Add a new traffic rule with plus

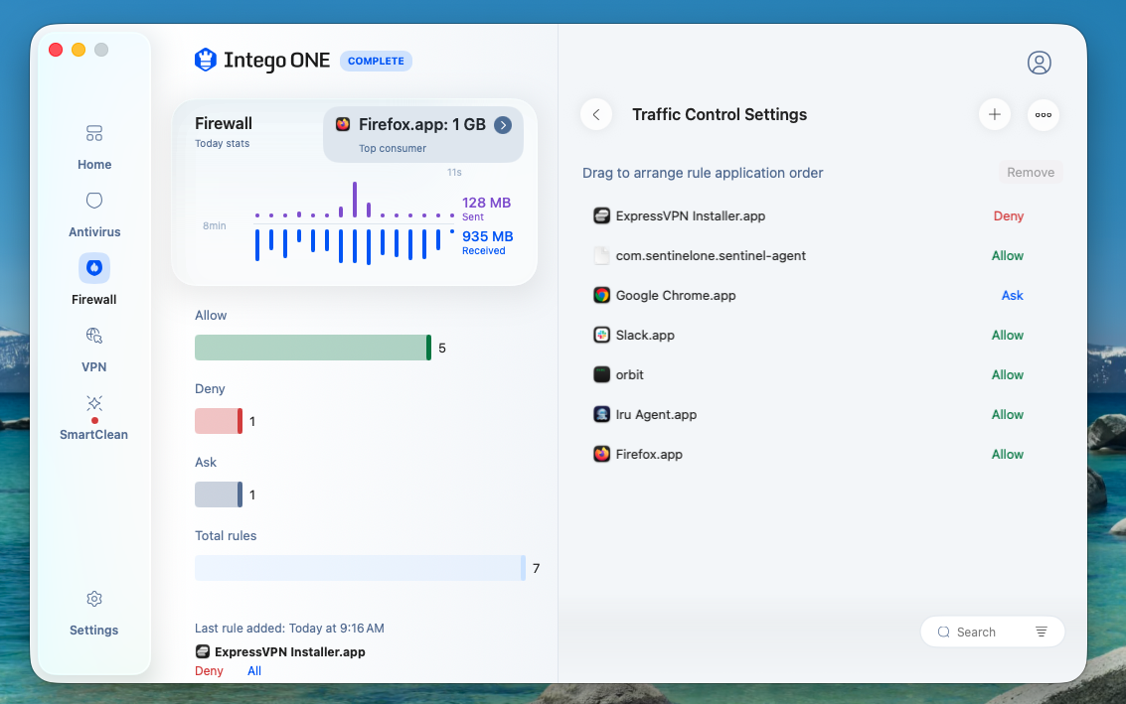click(995, 115)
